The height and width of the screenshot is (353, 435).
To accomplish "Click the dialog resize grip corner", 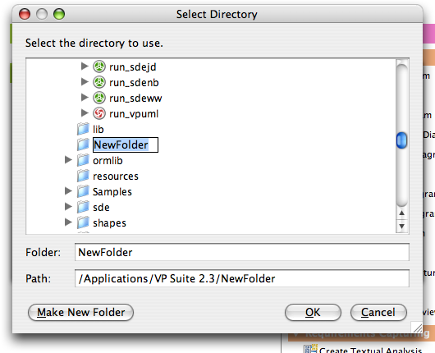I will click(417, 328).
